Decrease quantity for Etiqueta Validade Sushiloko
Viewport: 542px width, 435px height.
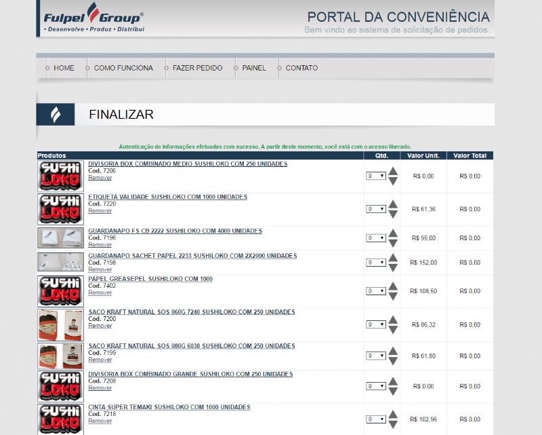[393, 214]
